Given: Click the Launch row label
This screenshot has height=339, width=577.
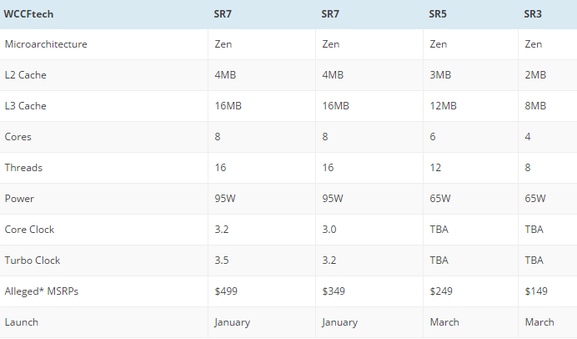Looking at the screenshot, I should (x=21, y=322).
